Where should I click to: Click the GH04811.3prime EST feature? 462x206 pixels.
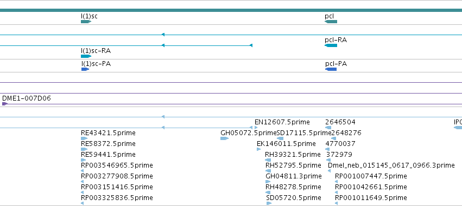point(268,182)
